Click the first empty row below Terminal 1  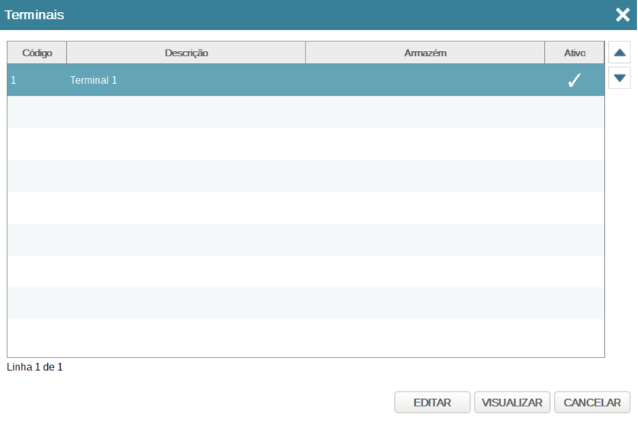pyautogui.click(x=305, y=112)
